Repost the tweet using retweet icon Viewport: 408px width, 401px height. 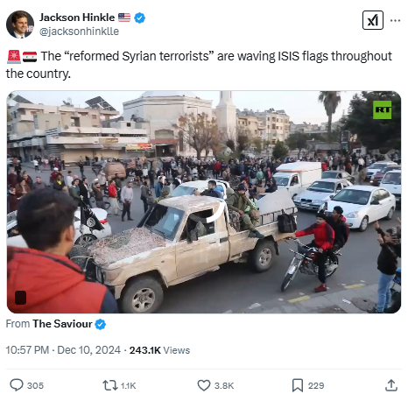(110, 385)
